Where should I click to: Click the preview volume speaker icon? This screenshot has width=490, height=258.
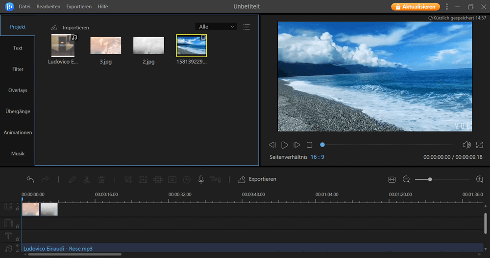pyautogui.click(x=466, y=145)
